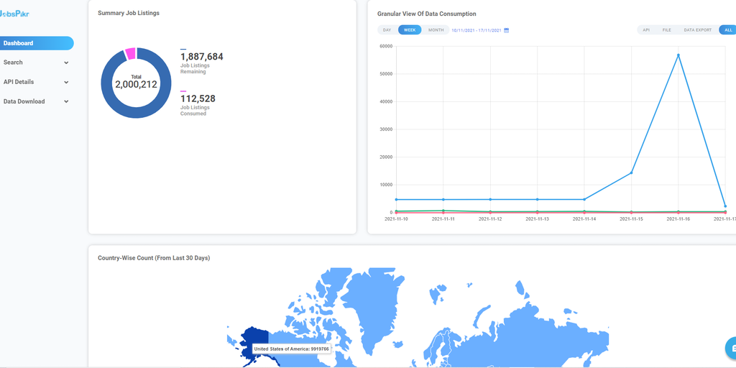Viewport: 736px width, 368px height.
Task: Switch chart granularity to Day
Action: coord(387,30)
